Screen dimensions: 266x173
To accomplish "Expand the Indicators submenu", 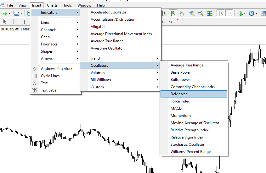I will click(x=55, y=12).
